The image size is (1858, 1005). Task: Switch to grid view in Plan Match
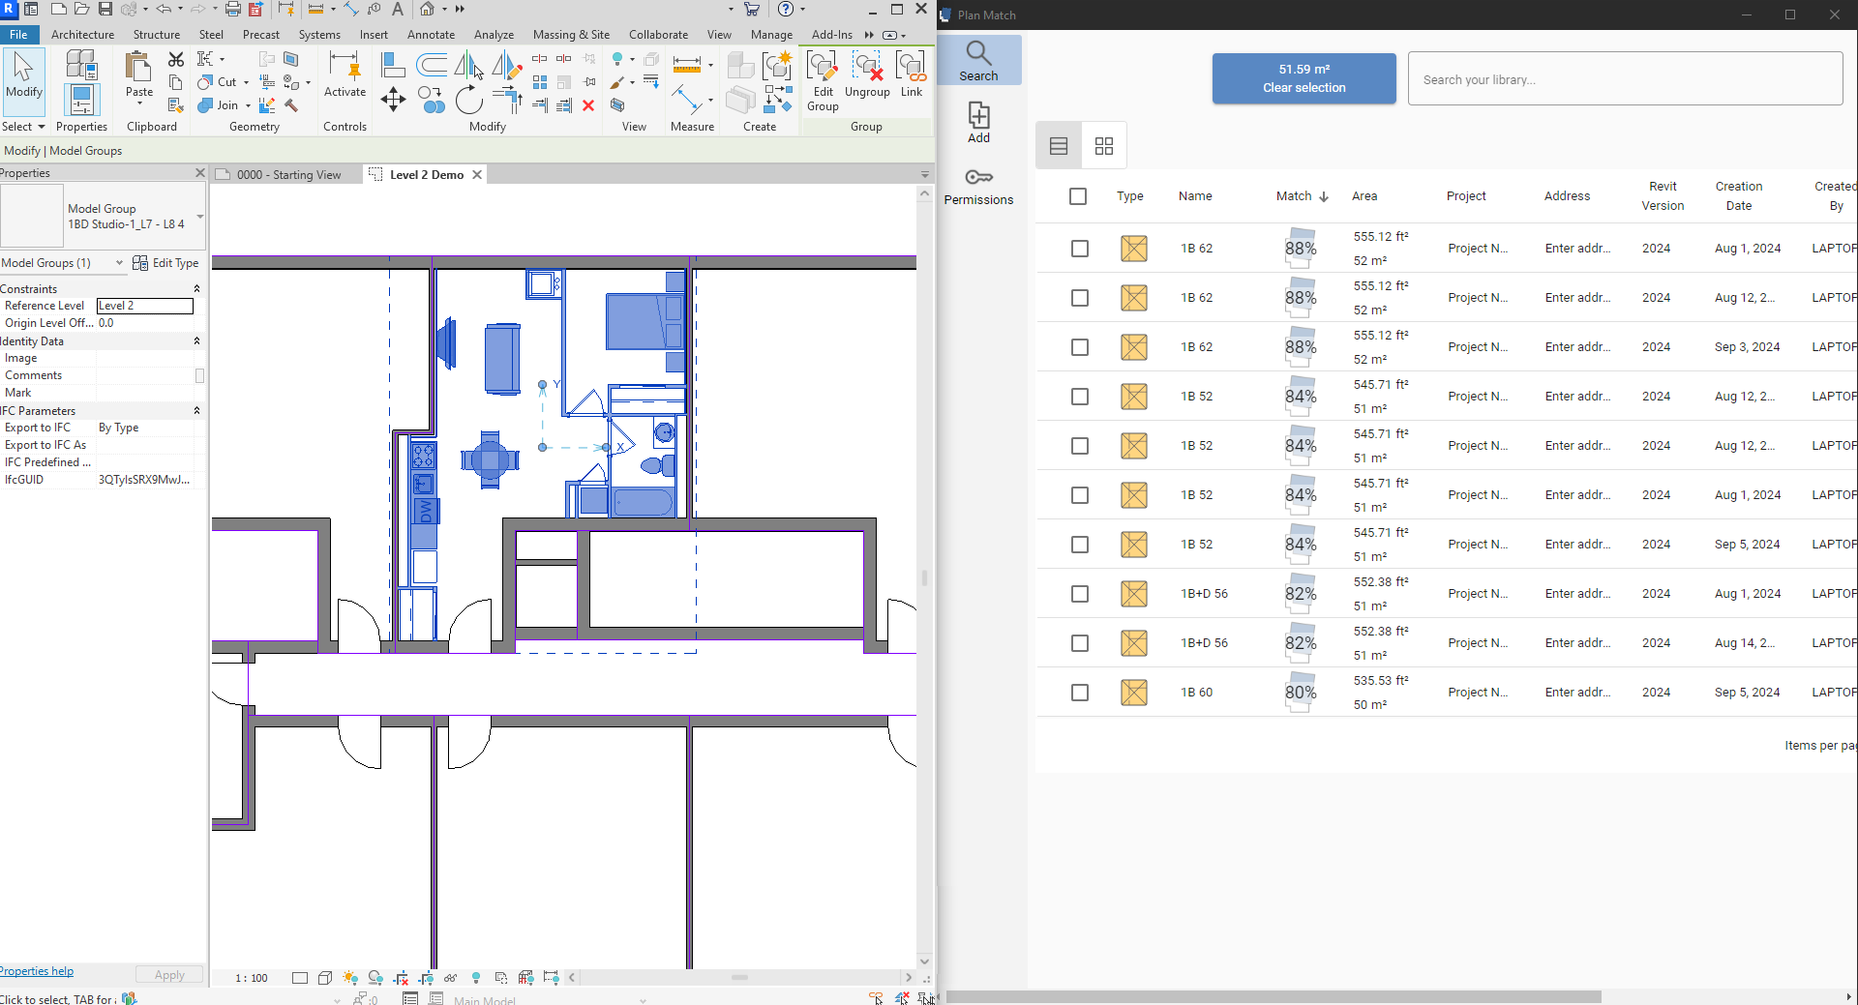click(x=1103, y=146)
